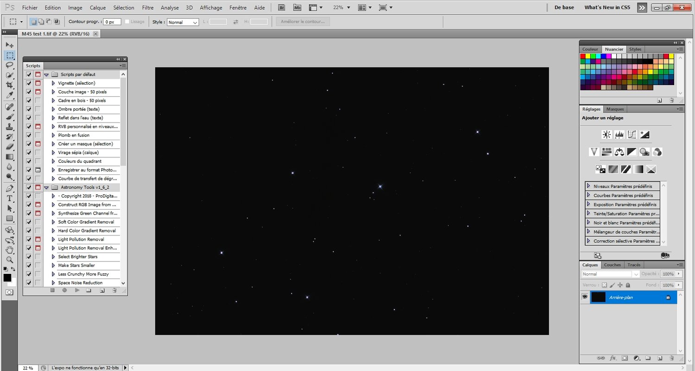Select the Lasso tool
This screenshot has height=371, width=695.
click(9, 65)
